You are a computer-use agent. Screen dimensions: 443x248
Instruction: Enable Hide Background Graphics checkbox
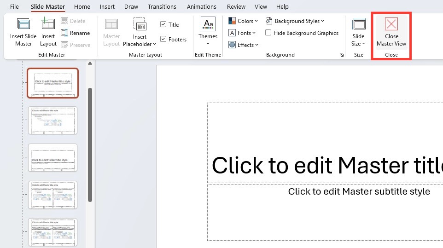[x=268, y=33]
